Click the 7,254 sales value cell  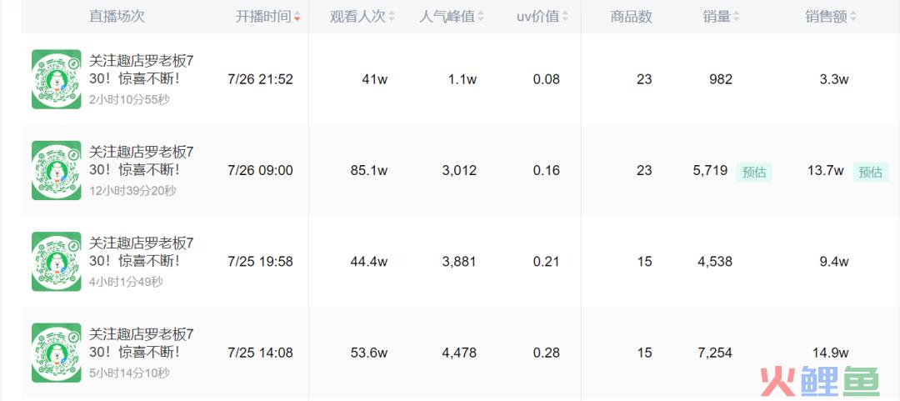(x=715, y=353)
